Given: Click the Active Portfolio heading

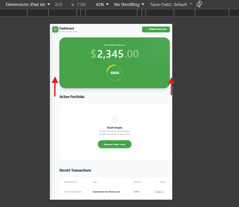Looking at the screenshot, I should click(72, 97).
